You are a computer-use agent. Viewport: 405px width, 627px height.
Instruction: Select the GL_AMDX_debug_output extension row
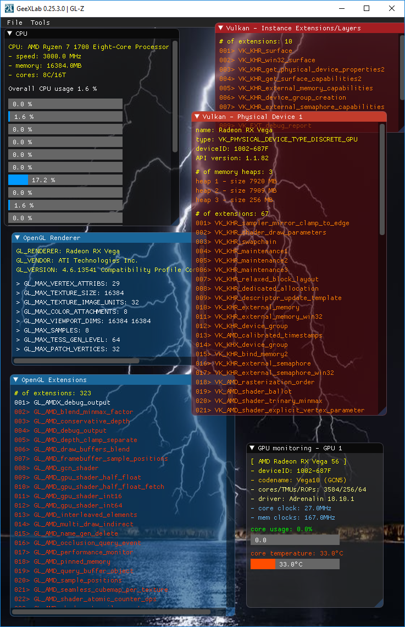(x=62, y=402)
